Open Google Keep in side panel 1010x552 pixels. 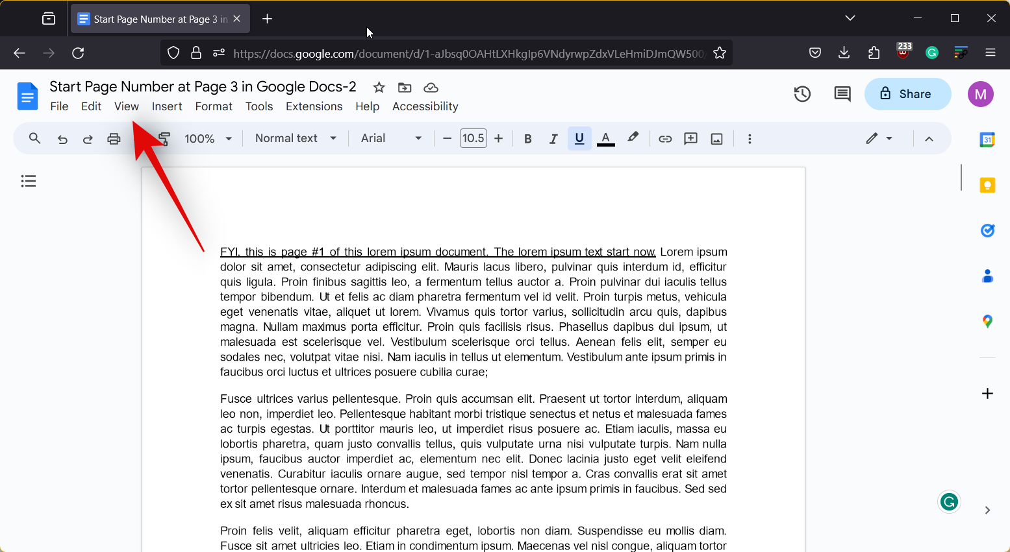pyautogui.click(x=987, y=186)
